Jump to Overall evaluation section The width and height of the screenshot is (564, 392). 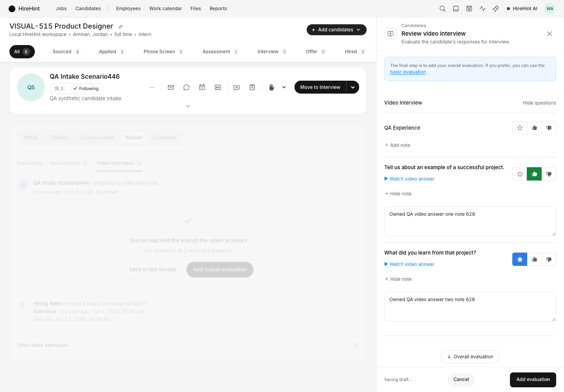[470, 357]
